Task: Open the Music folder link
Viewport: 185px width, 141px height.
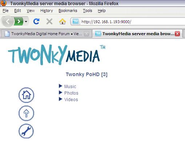Action: [x=70, y=87]
